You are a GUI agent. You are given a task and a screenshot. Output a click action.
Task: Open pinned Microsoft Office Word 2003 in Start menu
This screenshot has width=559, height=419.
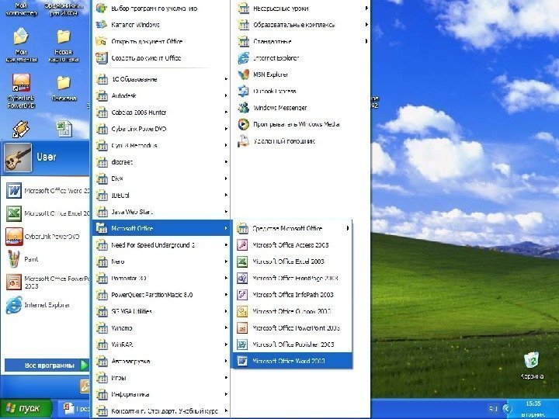47,191
